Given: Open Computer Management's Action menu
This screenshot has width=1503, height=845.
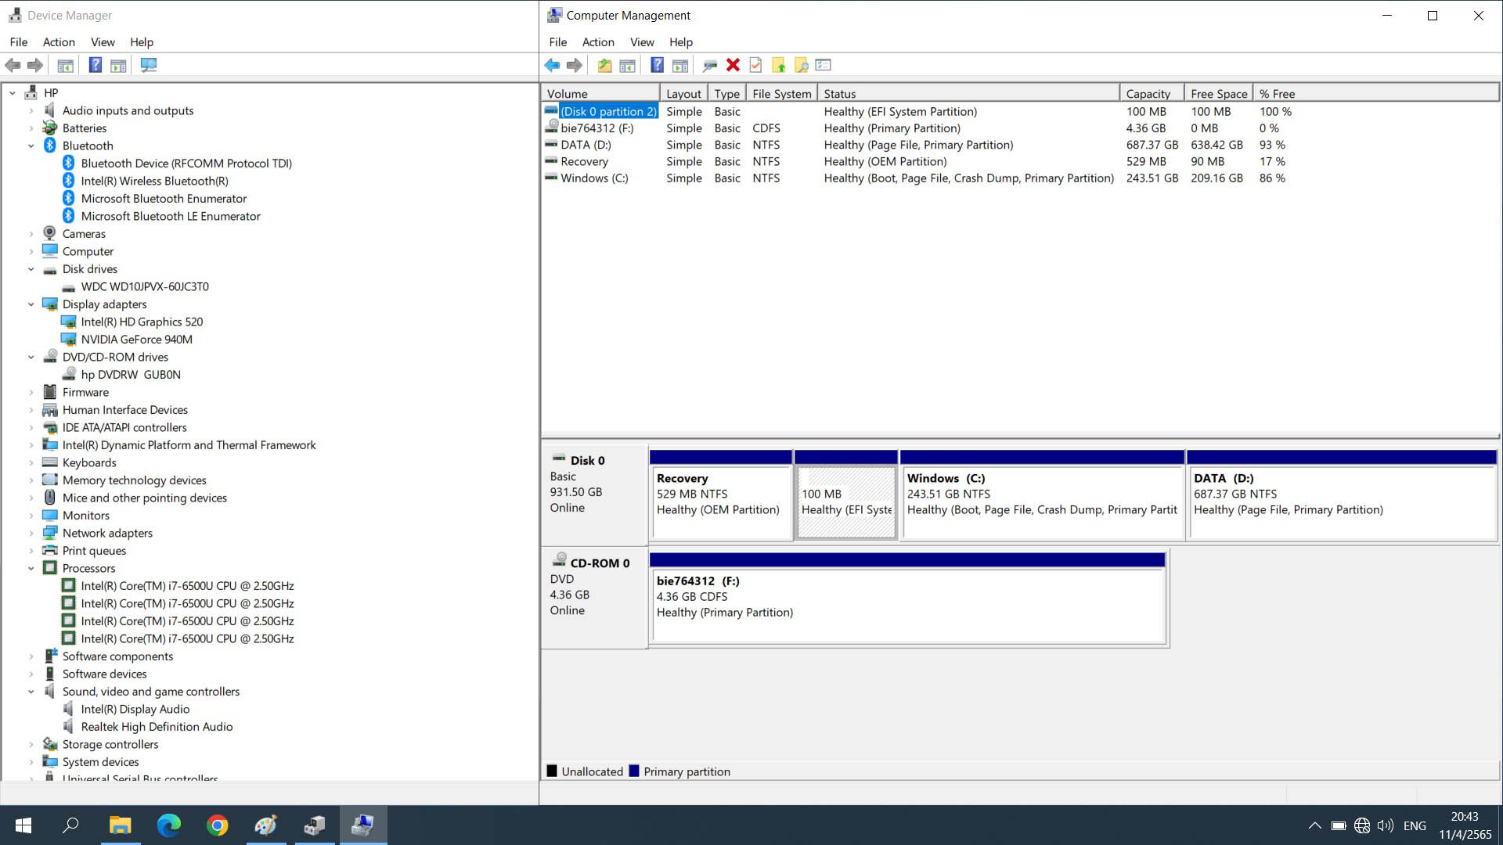Looking at the screenshot, I should (x=598, y=42).
